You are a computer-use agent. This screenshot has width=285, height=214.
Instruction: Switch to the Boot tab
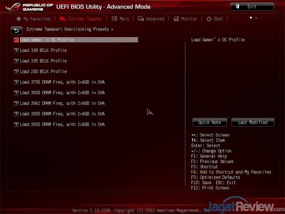(x=215, y=19)
